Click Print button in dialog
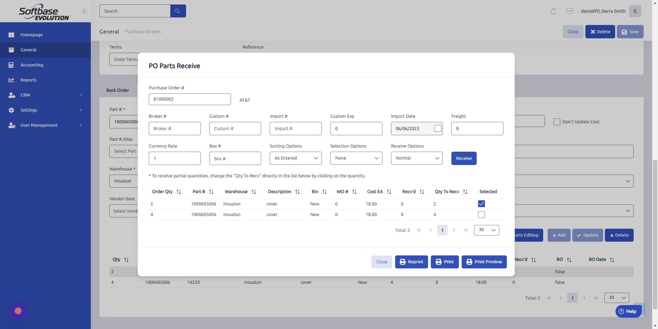 coord(444,262)
